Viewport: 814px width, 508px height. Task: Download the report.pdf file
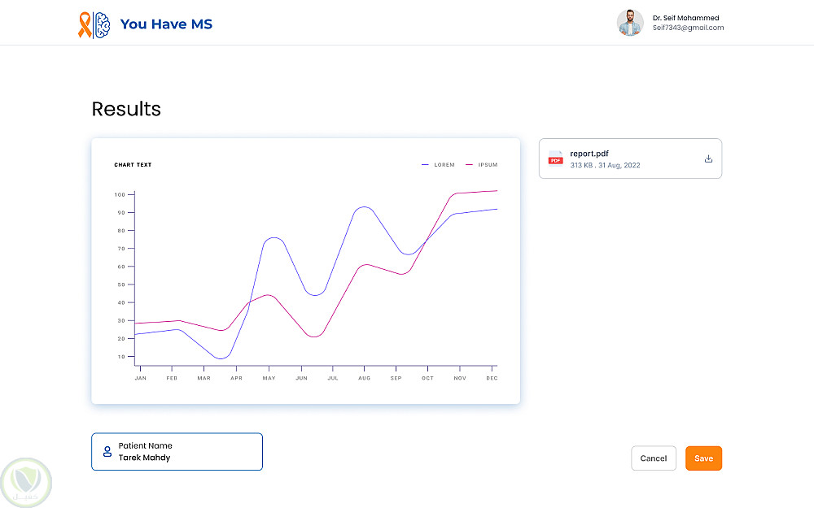(708, 158)
